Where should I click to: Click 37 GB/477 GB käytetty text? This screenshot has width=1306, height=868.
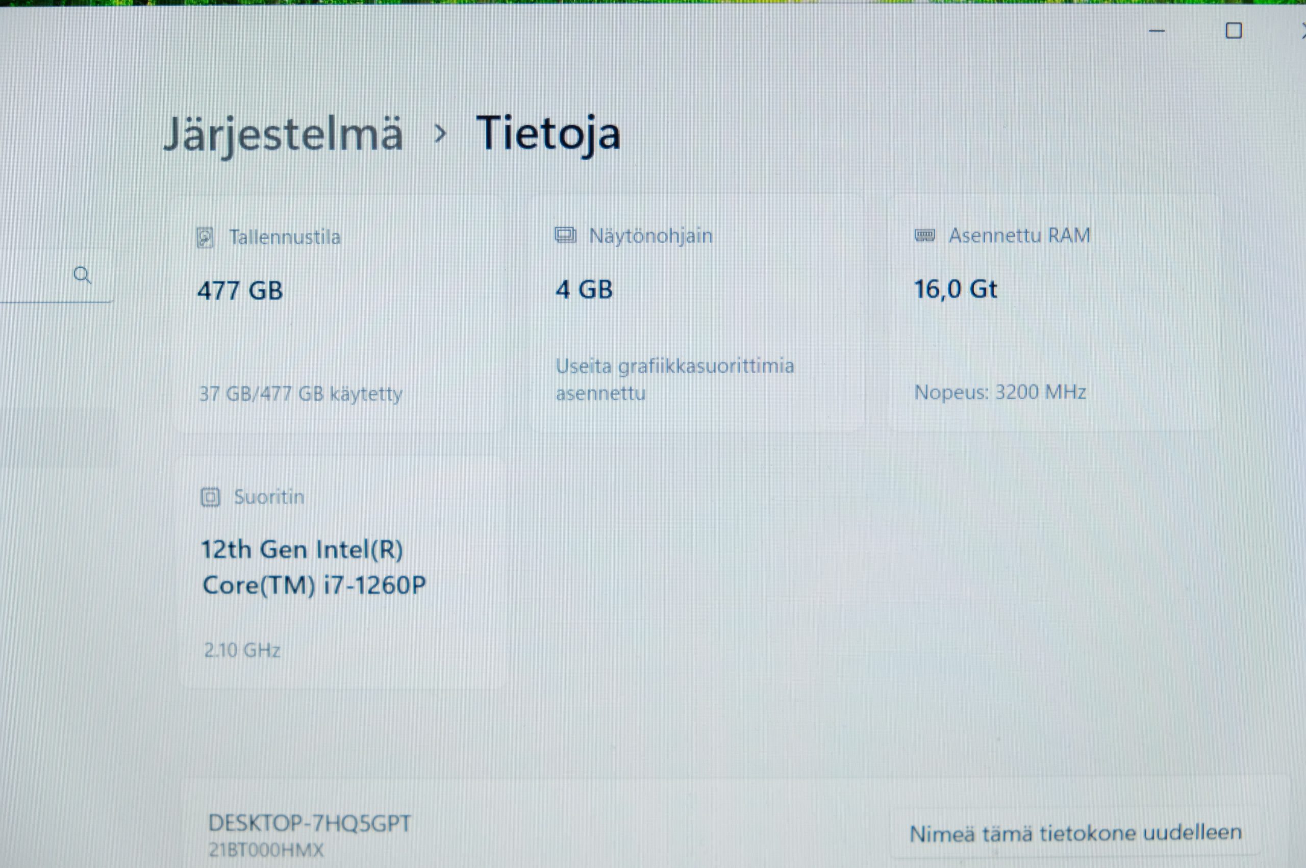click(x=300, y=394)
